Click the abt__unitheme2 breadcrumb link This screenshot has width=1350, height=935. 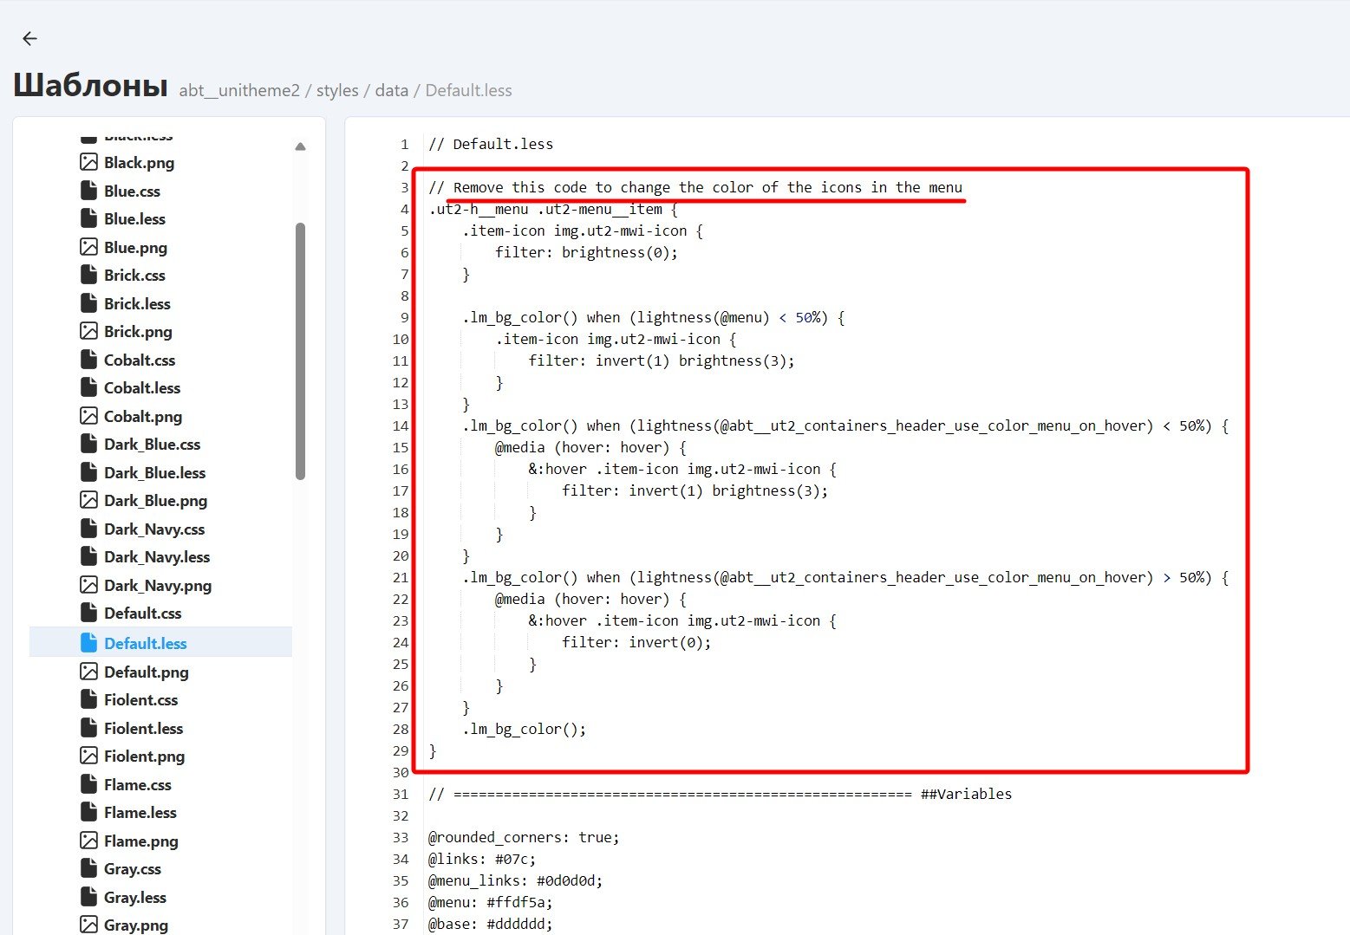(x=239, y=91)
